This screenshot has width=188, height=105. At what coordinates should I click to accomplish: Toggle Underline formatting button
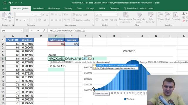click(x=24, y=20)
